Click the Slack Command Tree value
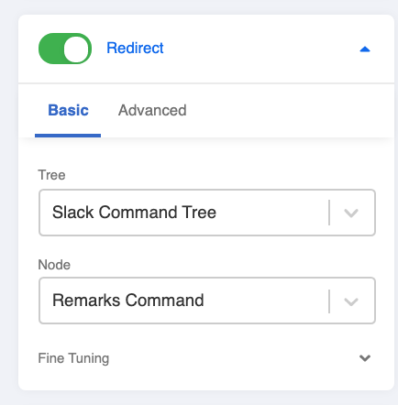The image size is (398, 405). pyautogui.click(x=134, y=213)
